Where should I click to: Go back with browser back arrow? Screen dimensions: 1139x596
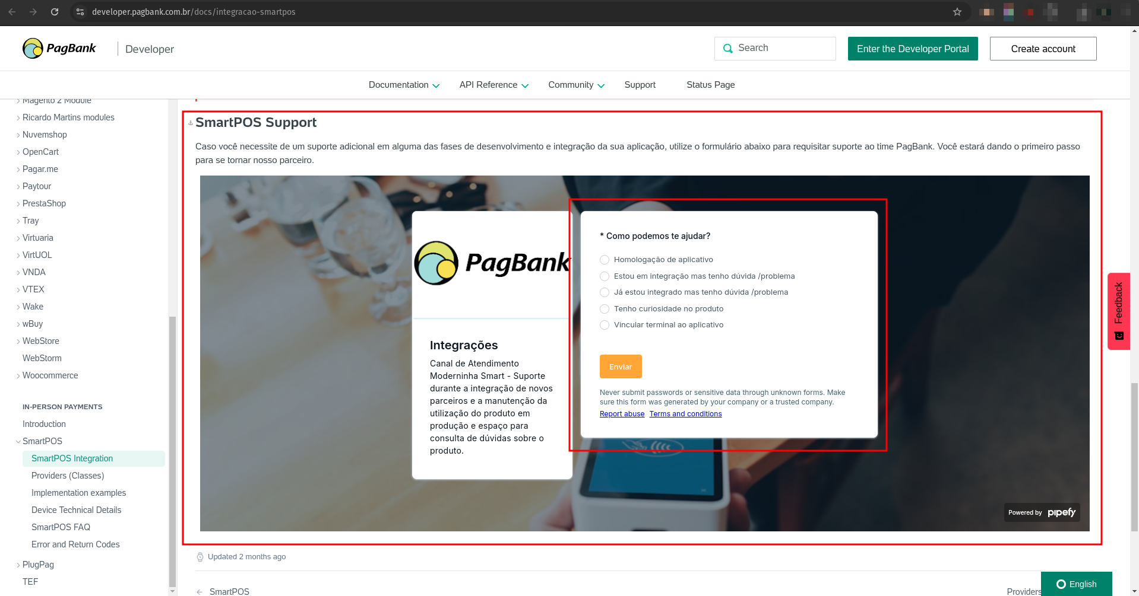12,12
